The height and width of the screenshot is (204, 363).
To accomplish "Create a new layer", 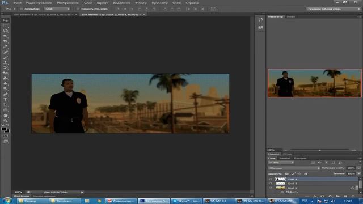I will [x=345, y=196].
